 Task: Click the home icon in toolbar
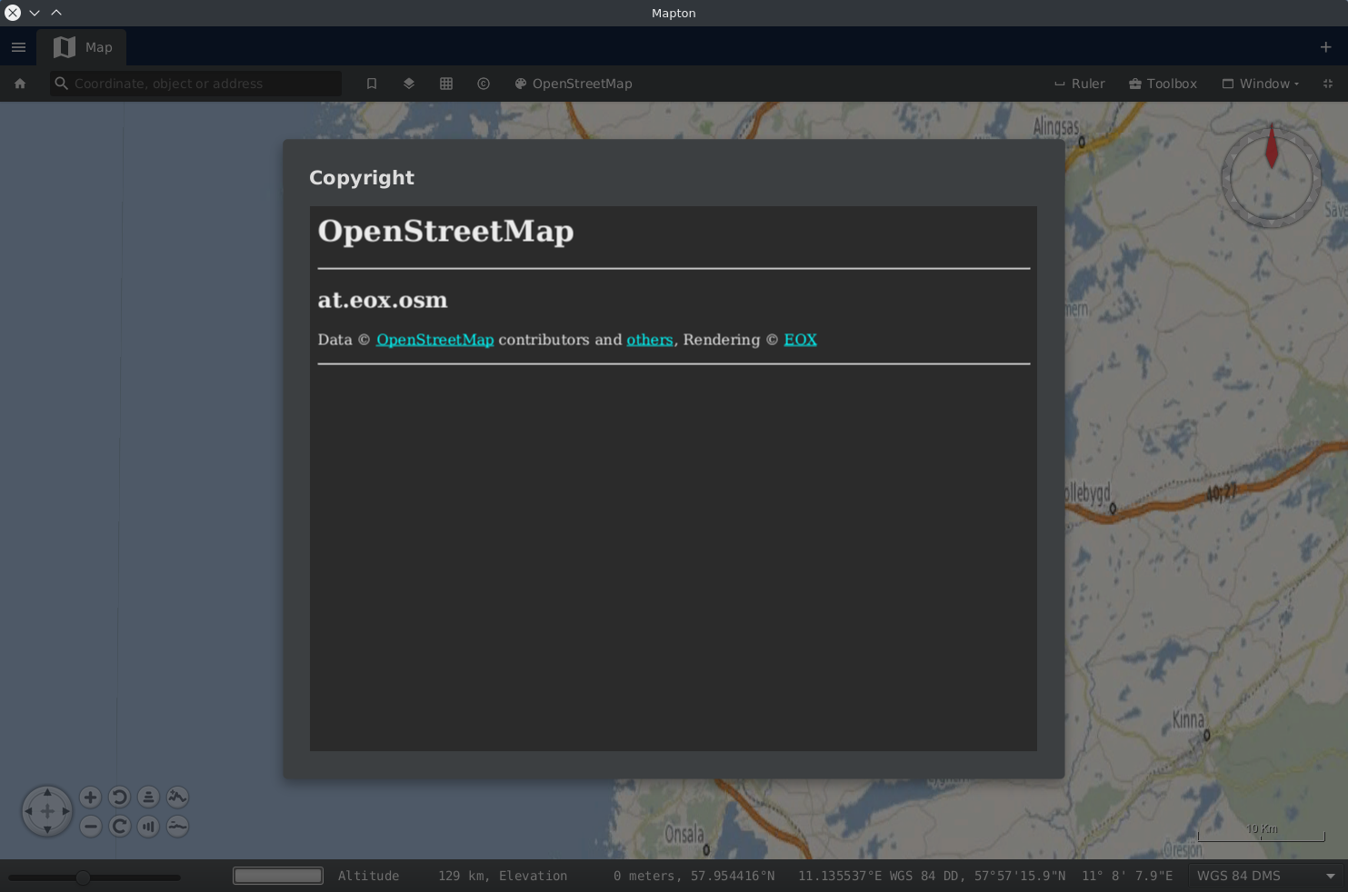coord(20,84)
